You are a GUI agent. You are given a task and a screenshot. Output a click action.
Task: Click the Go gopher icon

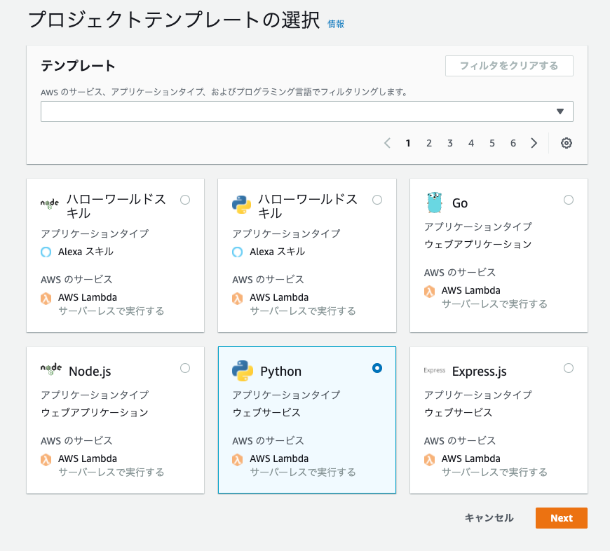coord(435,202)
